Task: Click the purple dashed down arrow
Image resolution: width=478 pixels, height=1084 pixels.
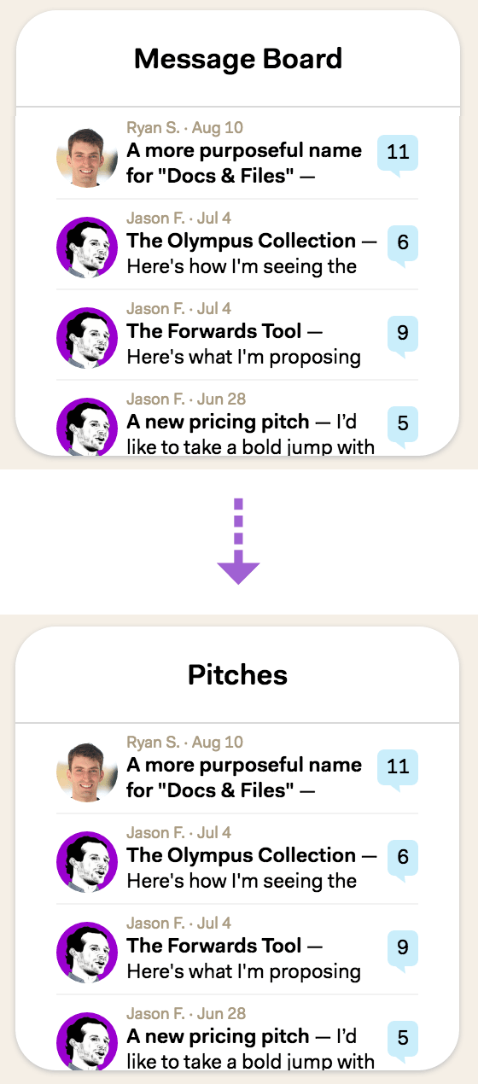Action: 238,541
